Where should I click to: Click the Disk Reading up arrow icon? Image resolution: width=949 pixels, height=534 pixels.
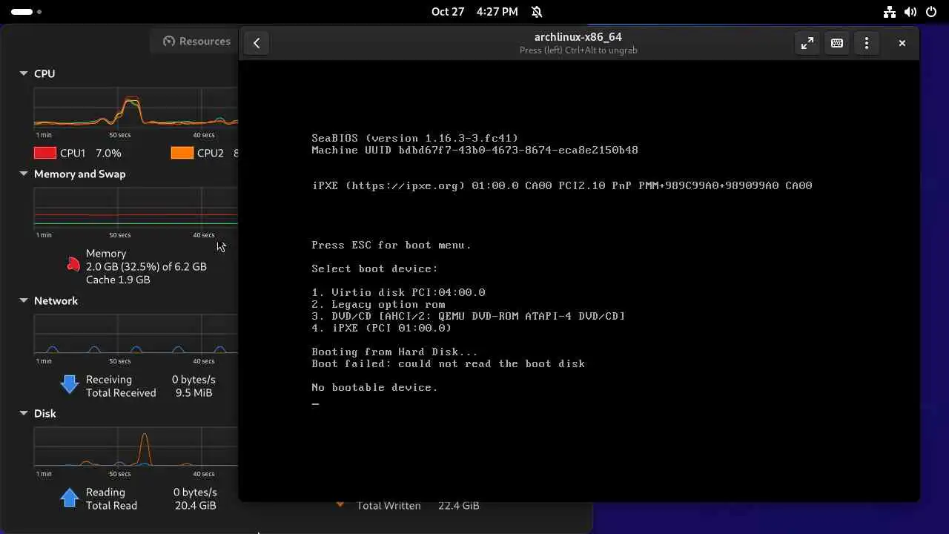[x=70, y=497]
